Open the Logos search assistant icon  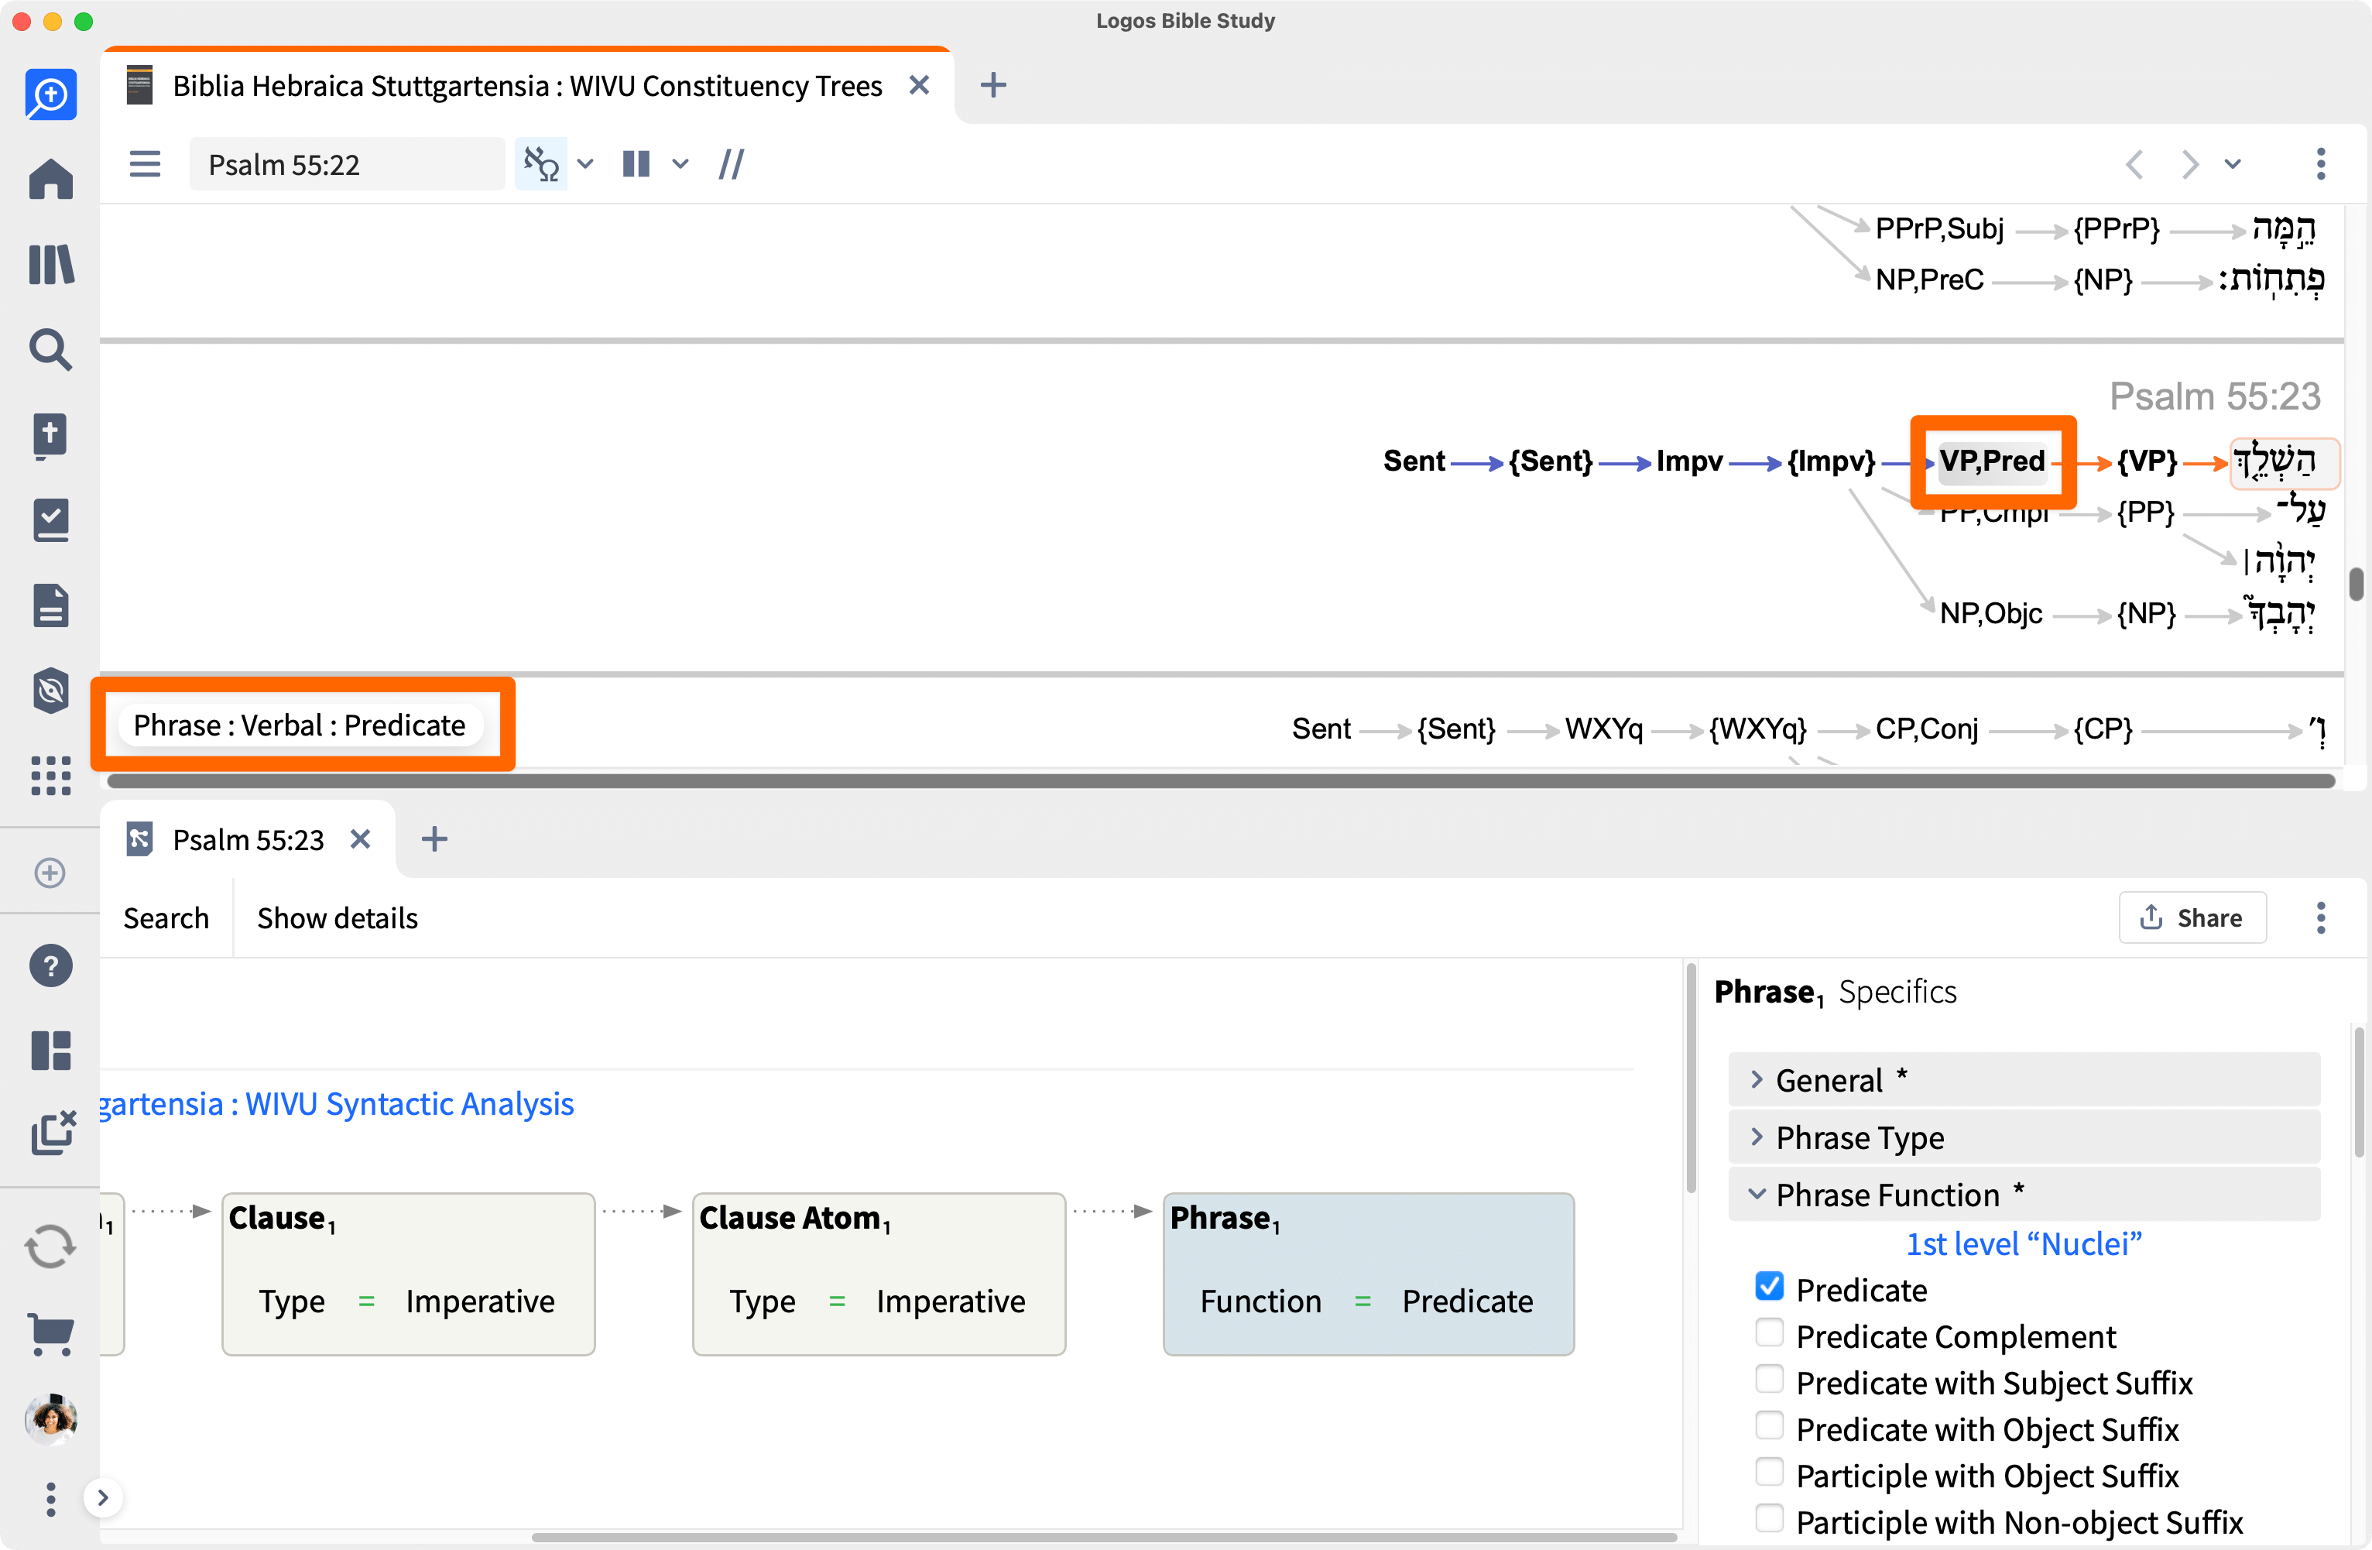51,94
